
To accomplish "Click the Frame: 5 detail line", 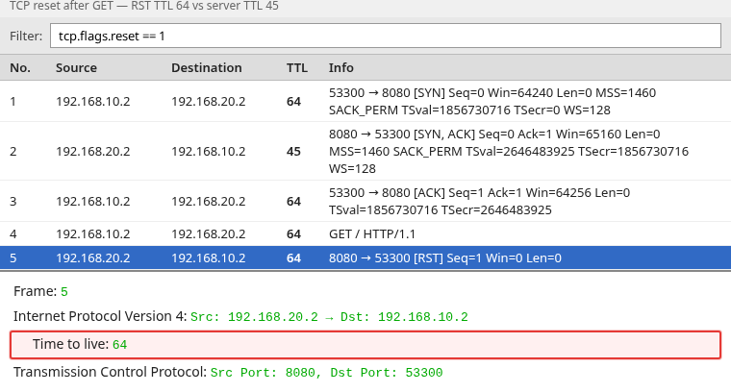I will coord(41,291).
